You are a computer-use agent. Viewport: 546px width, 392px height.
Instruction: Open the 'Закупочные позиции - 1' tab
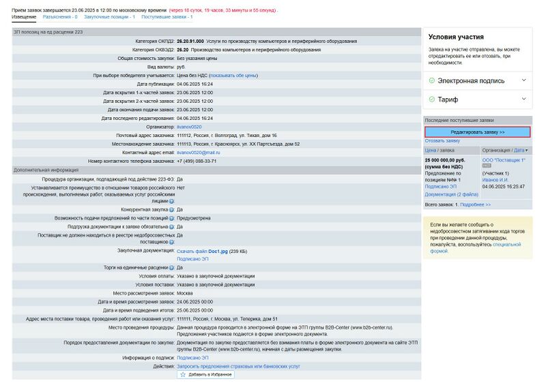coord(109,16)
